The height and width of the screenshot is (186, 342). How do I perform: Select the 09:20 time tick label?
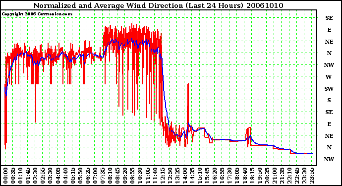click(125, 176)
